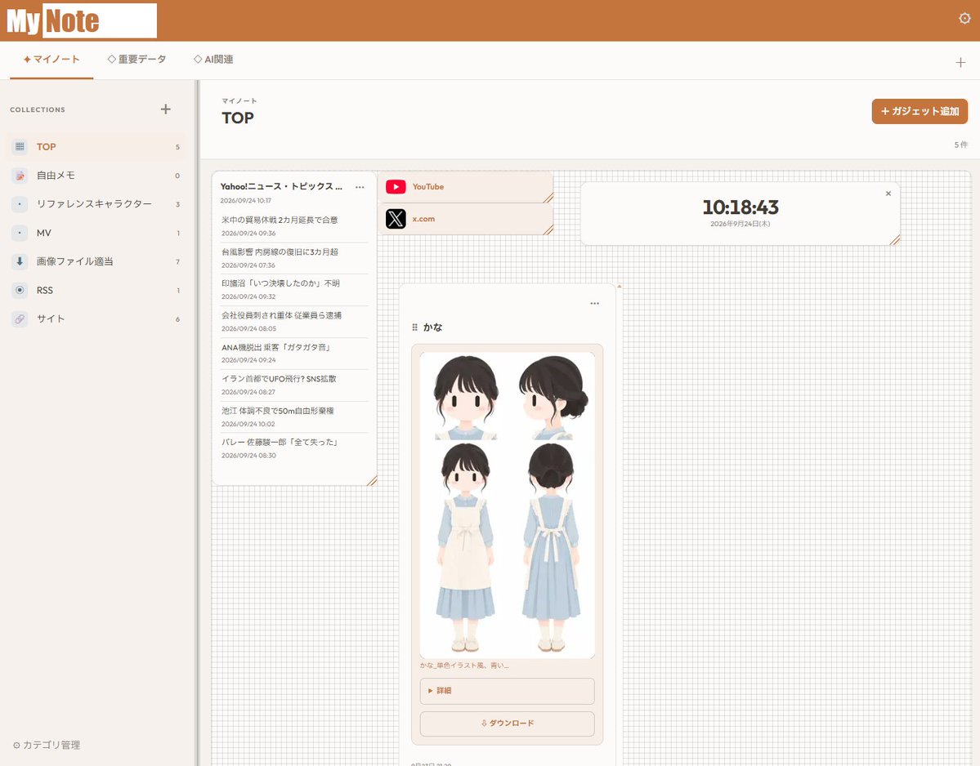Click the image caption かな_単色イラスト風
Image resolution: width=980 pixels, height=766 pixels.
click(x=464, y=666)
